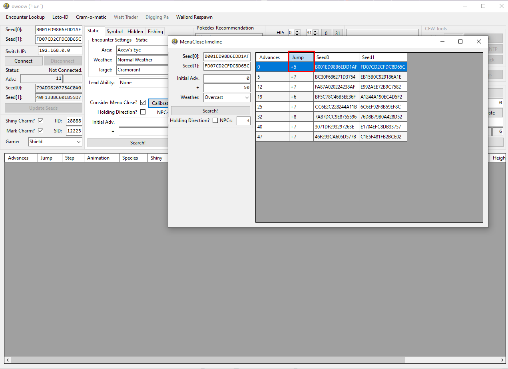Click seed cell BC30F686271D3754
This screenshot has height=369, width=508.
click(336, 77)
